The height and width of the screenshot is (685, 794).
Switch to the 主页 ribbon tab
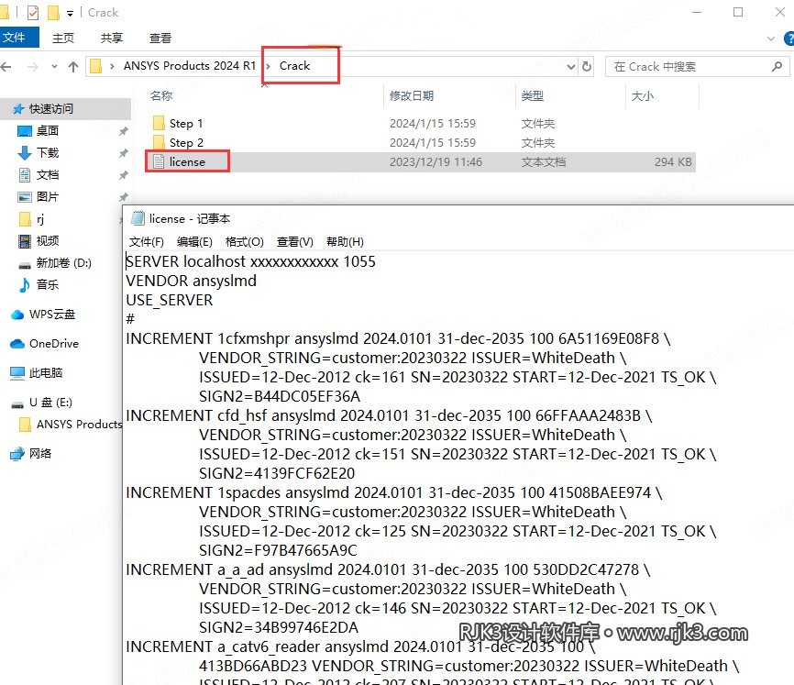[x=63, y=38]
